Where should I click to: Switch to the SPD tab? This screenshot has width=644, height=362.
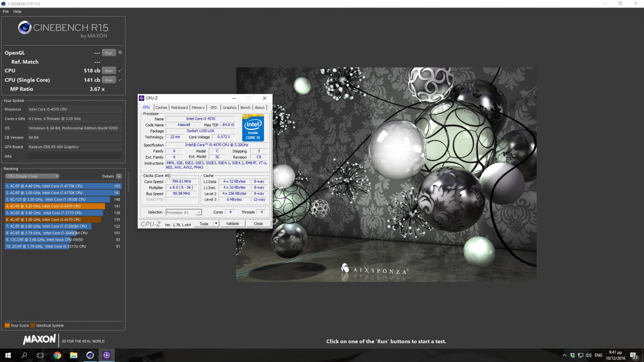[x=214, y=107]
